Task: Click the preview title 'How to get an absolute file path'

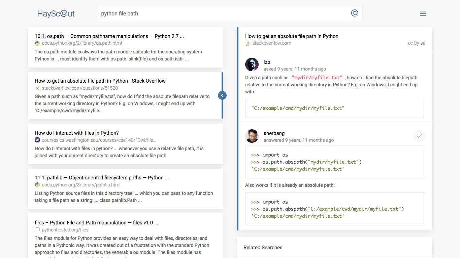Action: (x=292, y=36)
